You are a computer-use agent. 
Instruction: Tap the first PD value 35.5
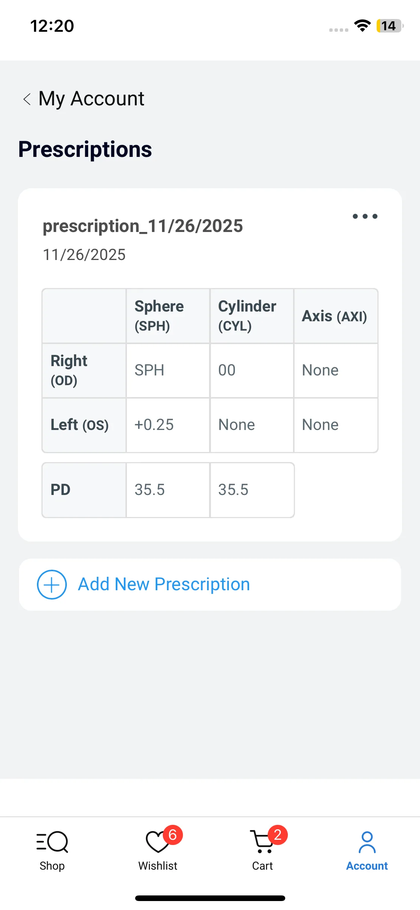150,490
